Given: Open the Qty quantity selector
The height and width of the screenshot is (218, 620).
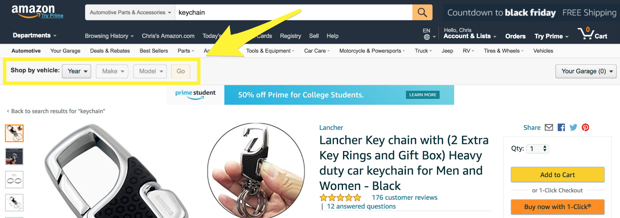Looking at the screenshot, I should click(537, 149).
